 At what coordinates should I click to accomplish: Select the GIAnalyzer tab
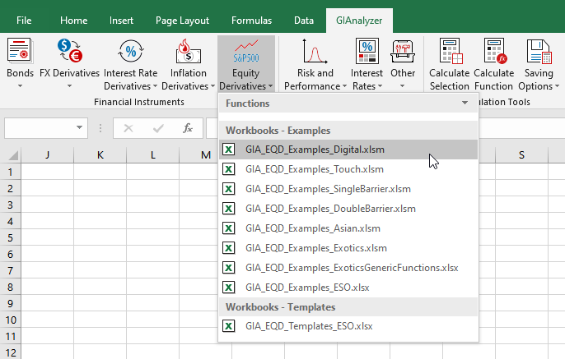[x=359, y=21]
